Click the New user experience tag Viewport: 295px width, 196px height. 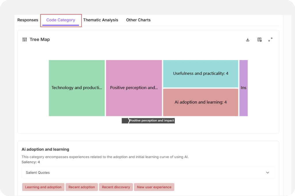click(154, 187)
